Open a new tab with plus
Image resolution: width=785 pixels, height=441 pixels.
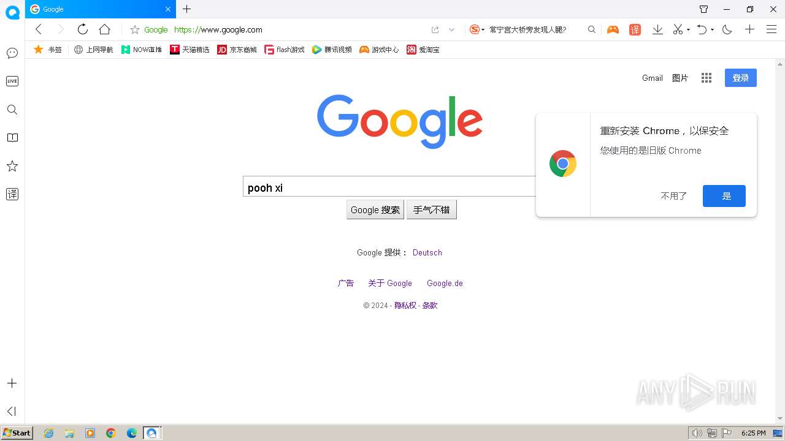click(187, 9)
